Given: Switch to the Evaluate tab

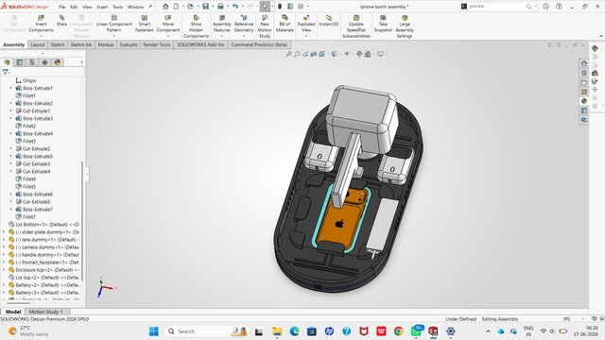Looking at the screenshot, I should pyautogui.click(x=129, y=44).
